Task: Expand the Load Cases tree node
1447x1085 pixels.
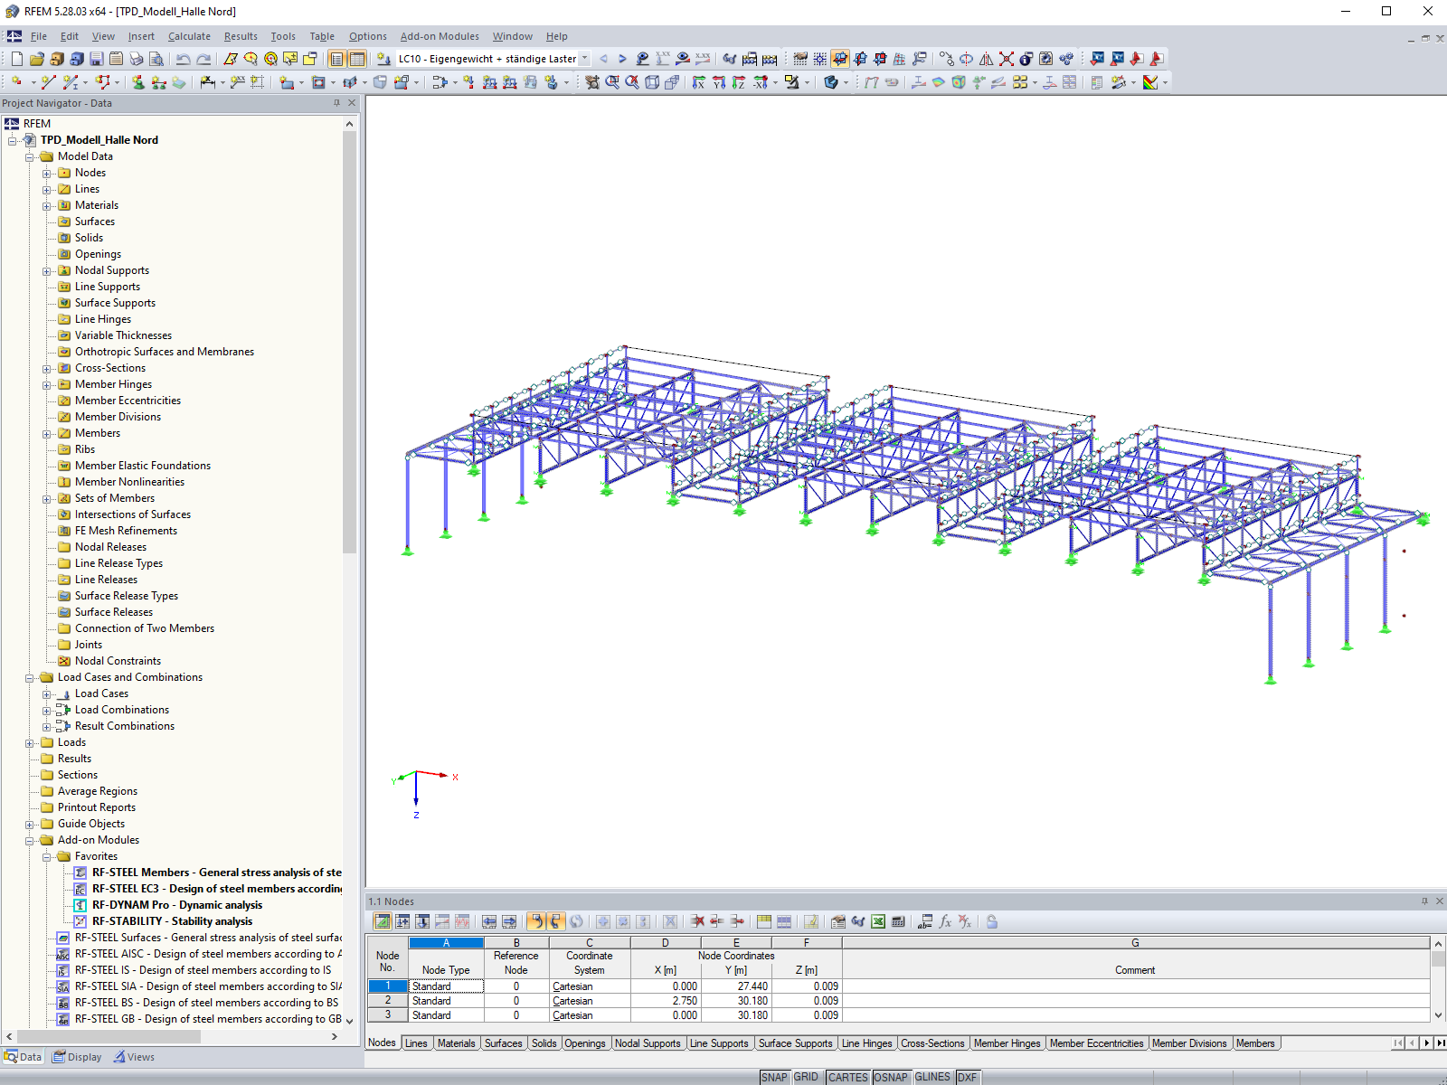Action: click(x=47, y=693)
